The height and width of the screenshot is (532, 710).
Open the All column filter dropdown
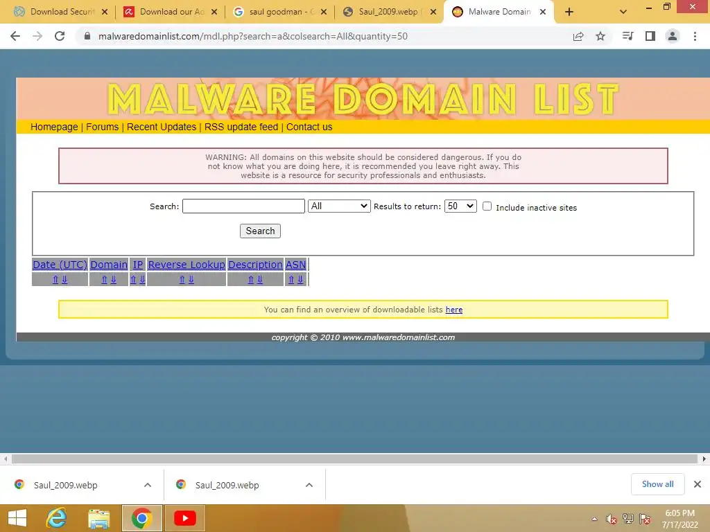339,206
